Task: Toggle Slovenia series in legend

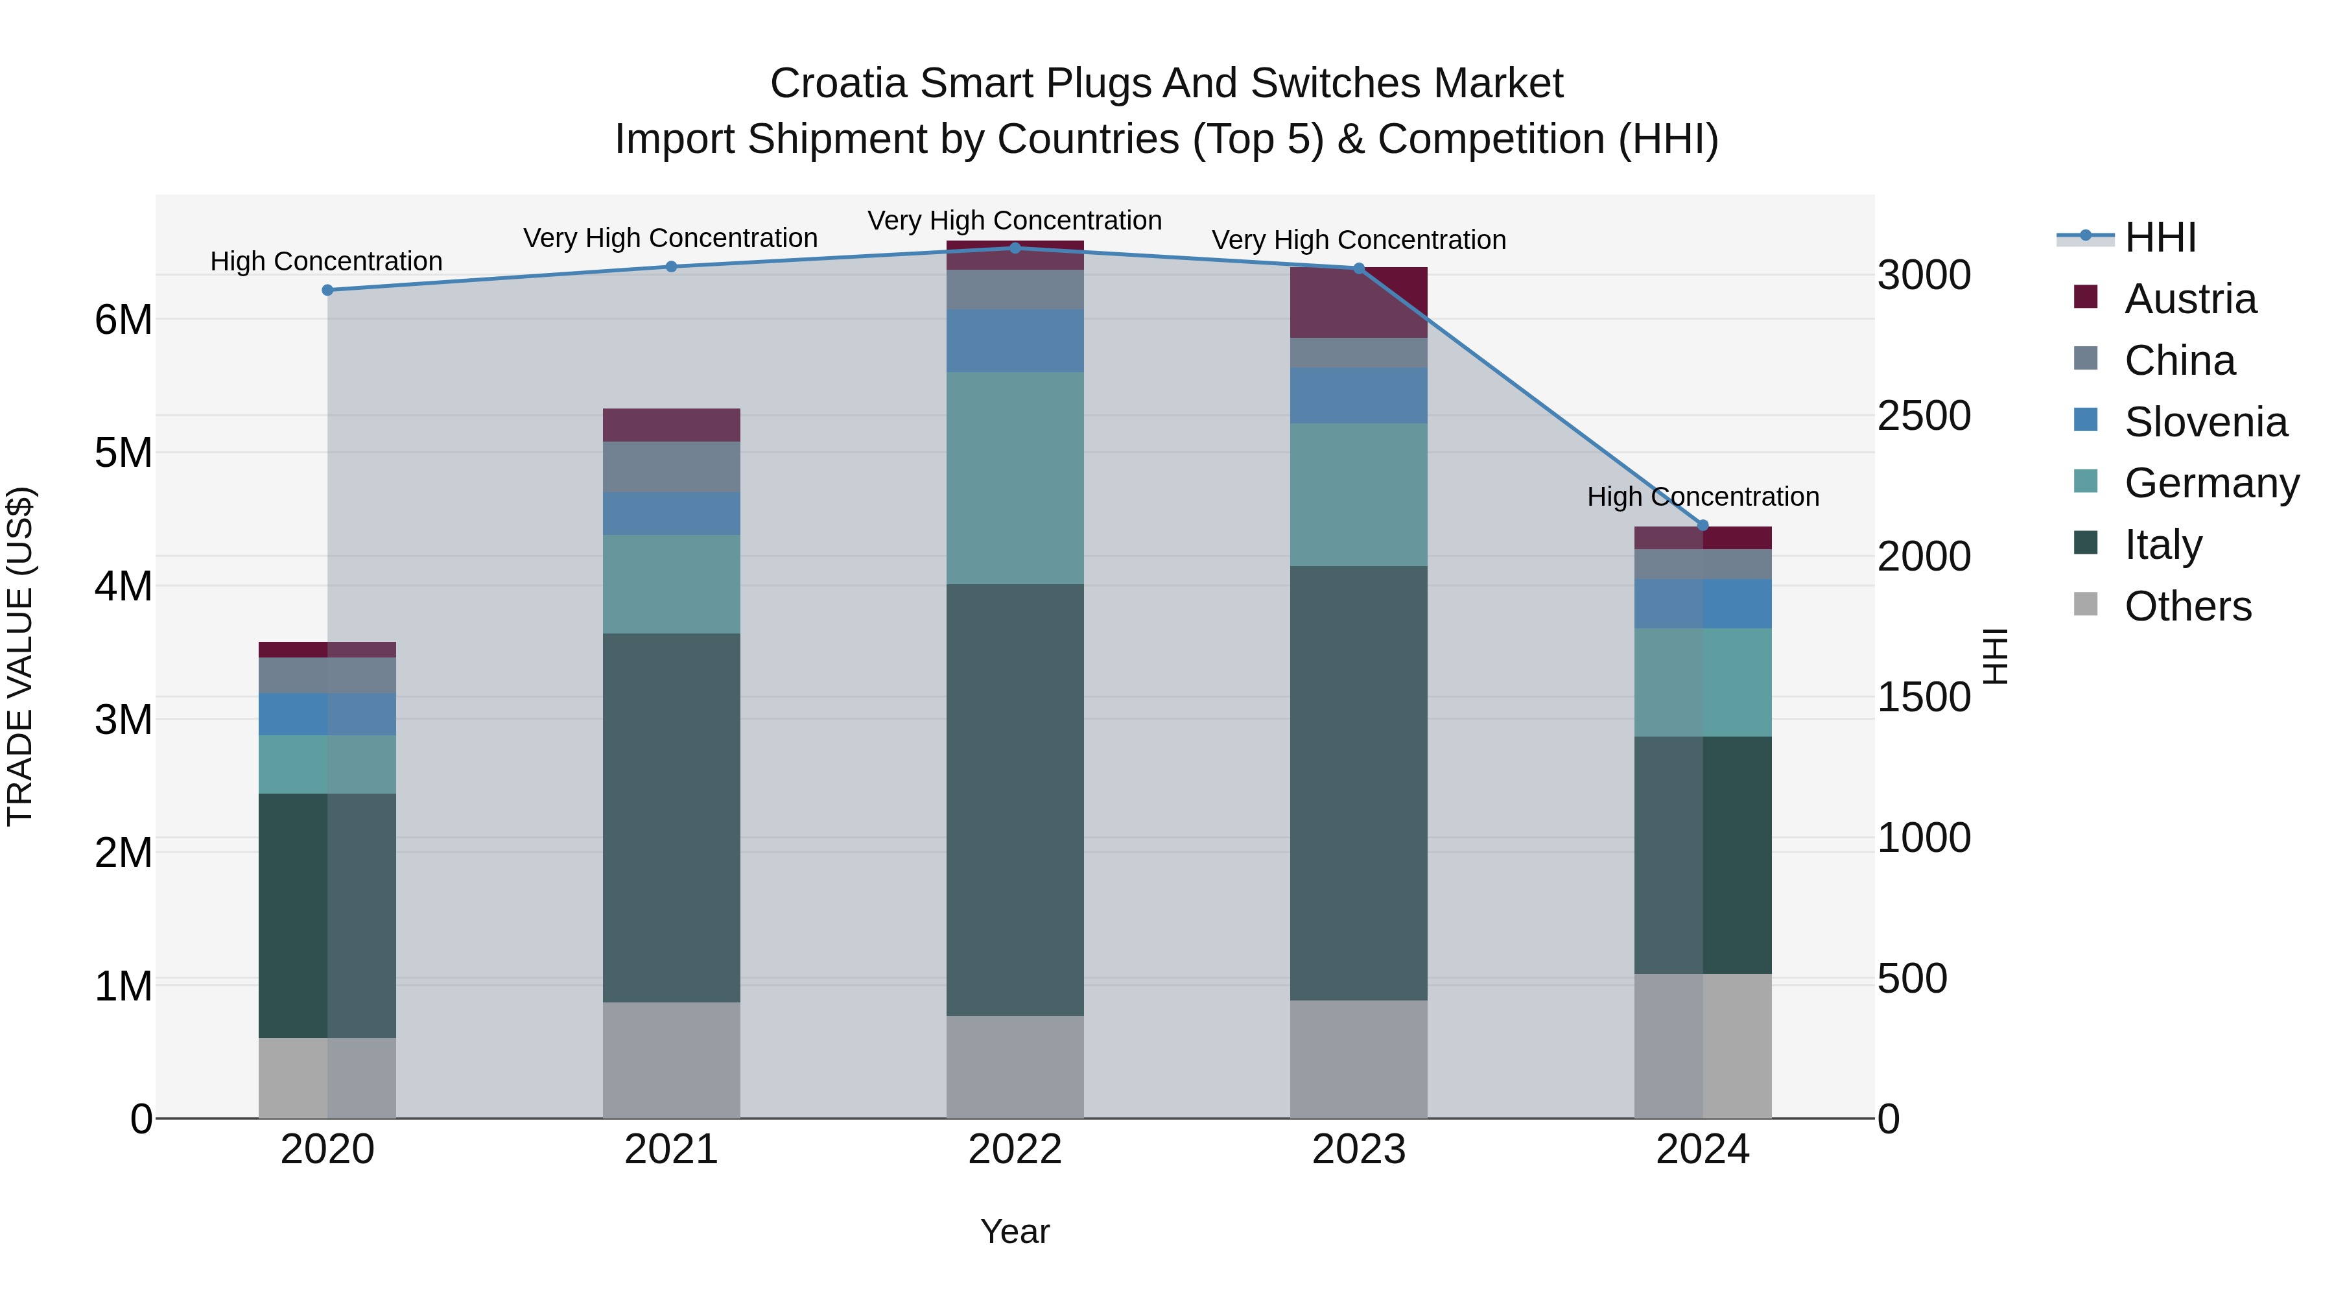Action: [2181, 421]
